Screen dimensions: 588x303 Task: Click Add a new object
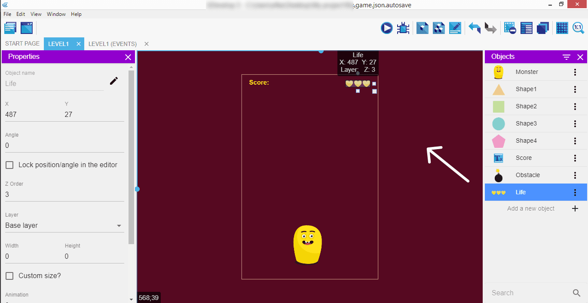pyautogui.click(x=531, y=208)
